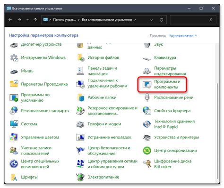224x188 pixels.
Task: Open the Параметры Проводника link
Action: point(44,84)
